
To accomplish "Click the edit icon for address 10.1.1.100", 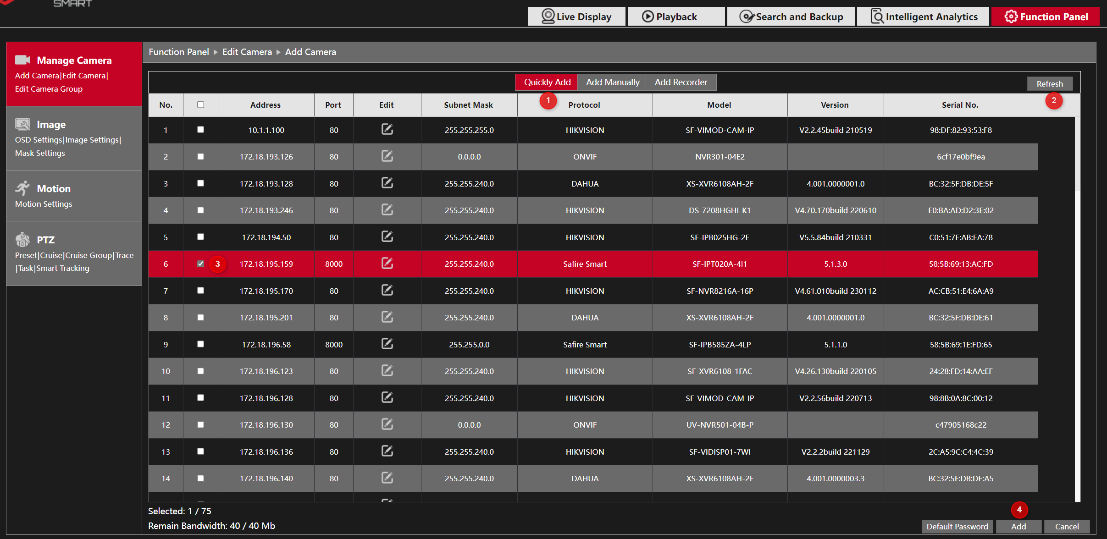I will click(x=387, y=130).
